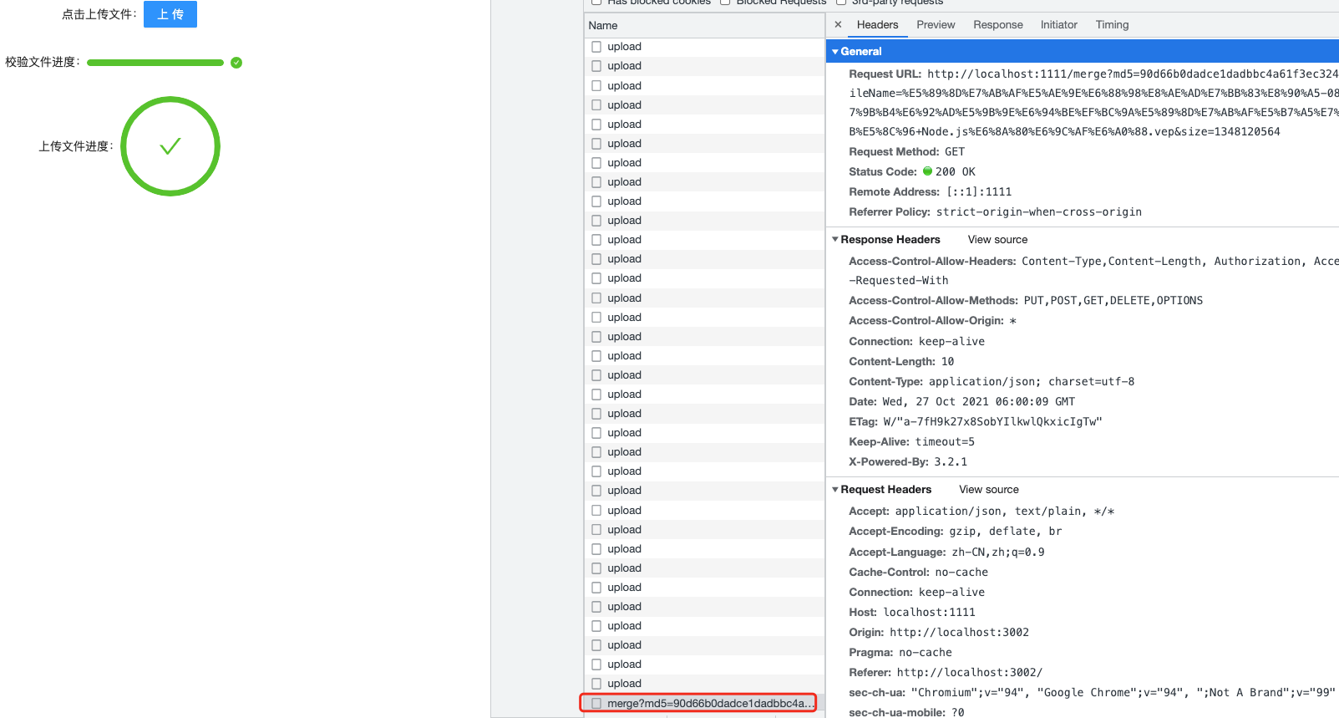Click the Host localhost:1111 line
This screenshot has height=718, width=1339.
(911, 612)
